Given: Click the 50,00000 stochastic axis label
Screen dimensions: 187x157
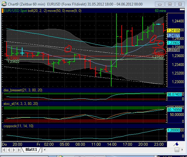Looking at the screenshot, I should [x=177, y=115].
